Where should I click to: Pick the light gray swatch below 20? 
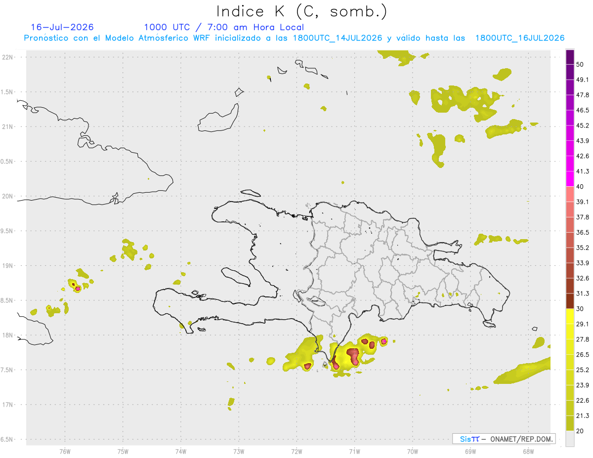click(570, 439)
